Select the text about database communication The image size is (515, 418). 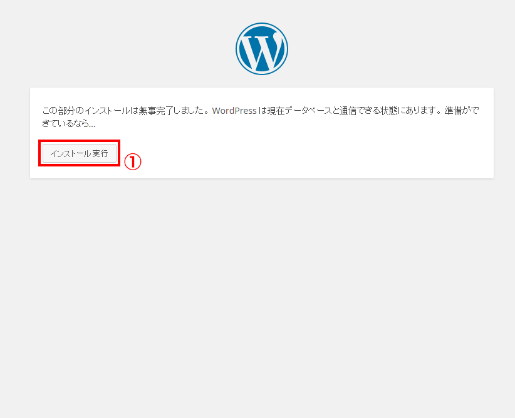261,117
